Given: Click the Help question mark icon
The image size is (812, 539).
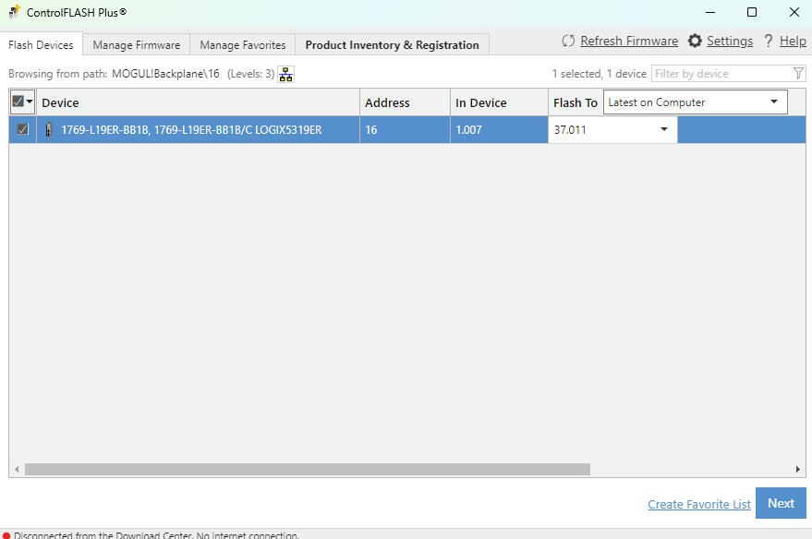Looking at the screenshot, I should coord(768,42).
